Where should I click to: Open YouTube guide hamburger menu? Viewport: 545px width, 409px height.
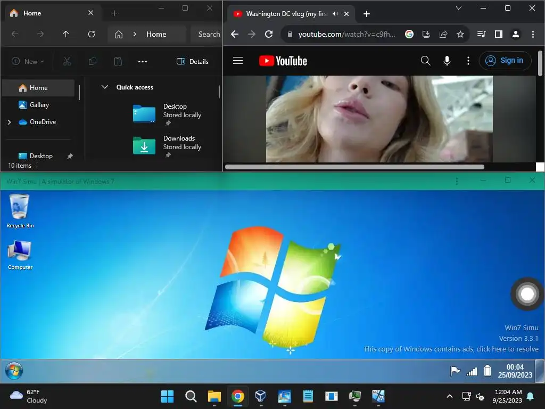point(238,61)
